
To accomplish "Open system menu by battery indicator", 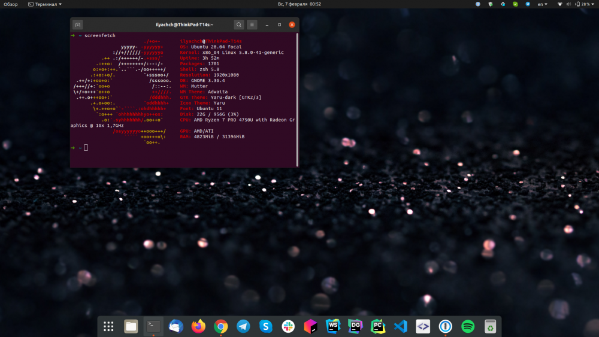I will click(x=583, y=4).
